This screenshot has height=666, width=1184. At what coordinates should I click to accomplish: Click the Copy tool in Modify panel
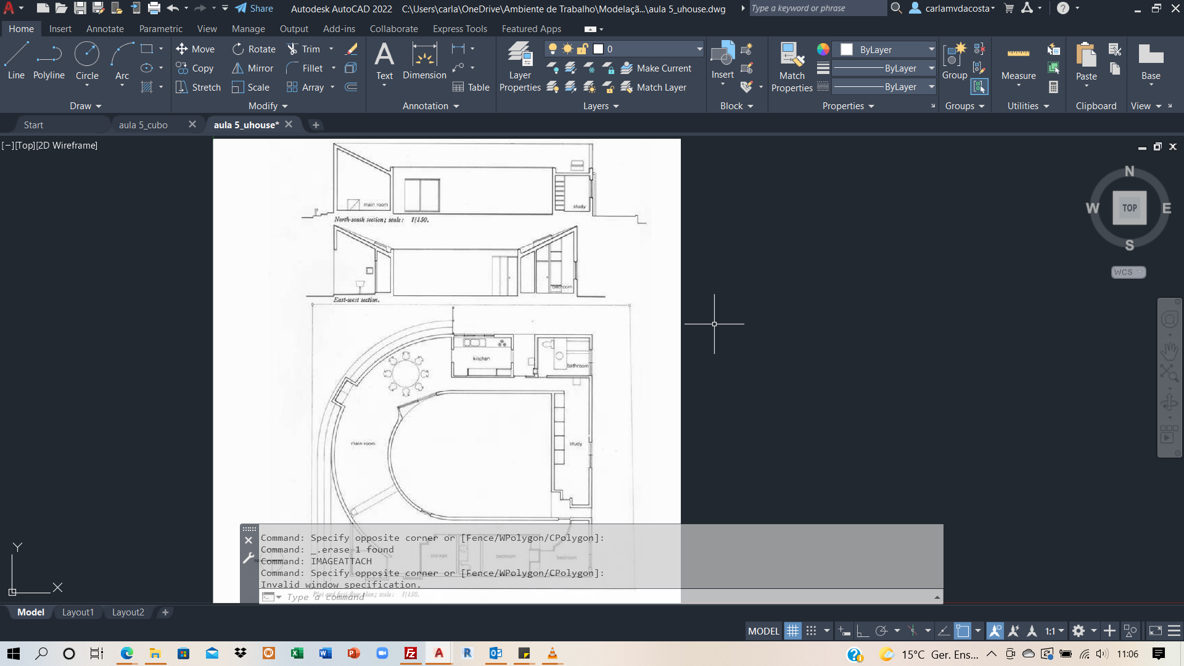coord(194,68)
